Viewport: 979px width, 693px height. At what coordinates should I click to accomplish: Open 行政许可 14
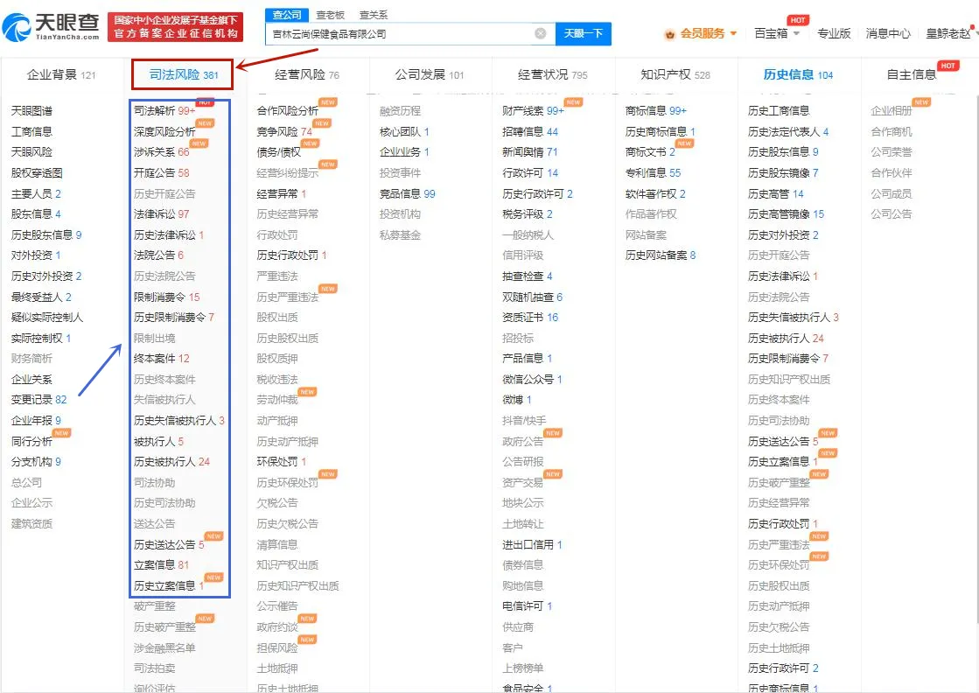[530, 173]
